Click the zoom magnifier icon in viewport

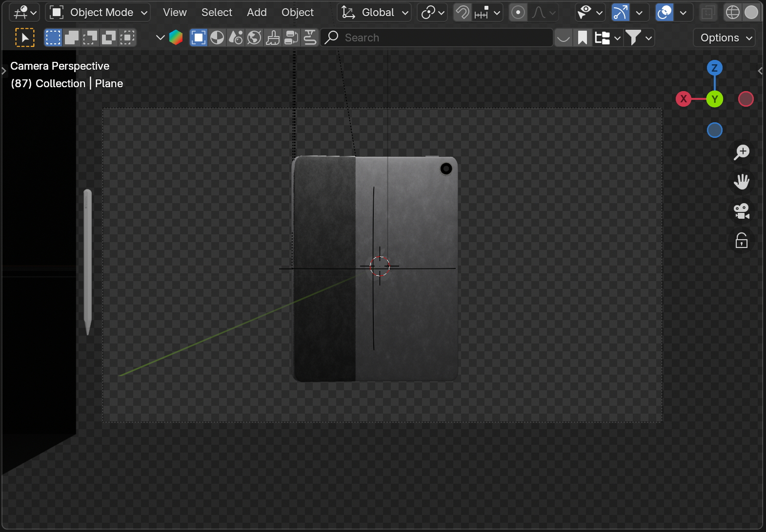point(742,152)
